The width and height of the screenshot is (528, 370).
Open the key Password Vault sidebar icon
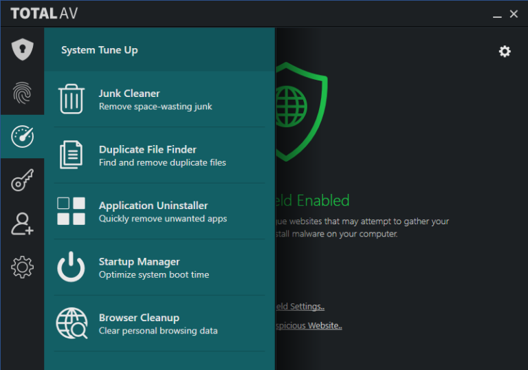[x=22, y=180]
